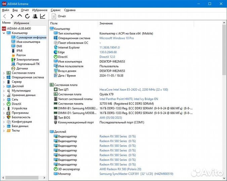This screenshot has width=227, height=181.
Task: Open the Файл menu
Action: tap(5, 10)
